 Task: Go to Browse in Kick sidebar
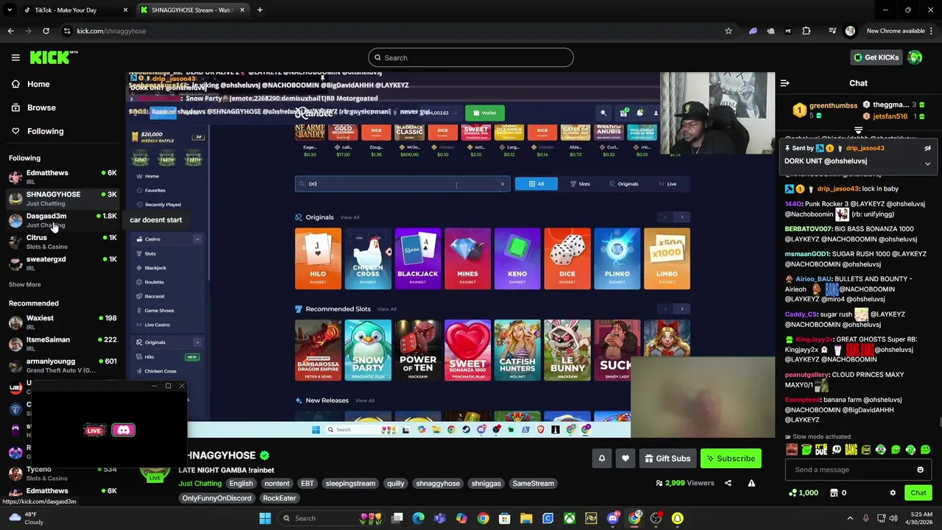point(34,107)
